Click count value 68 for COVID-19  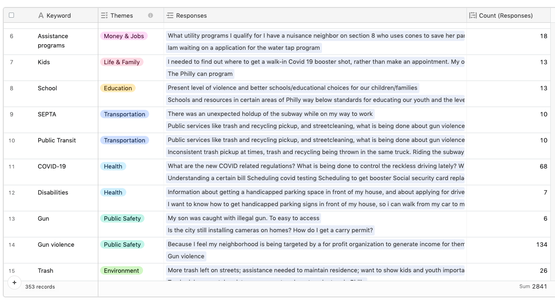(x=543, y=167)
